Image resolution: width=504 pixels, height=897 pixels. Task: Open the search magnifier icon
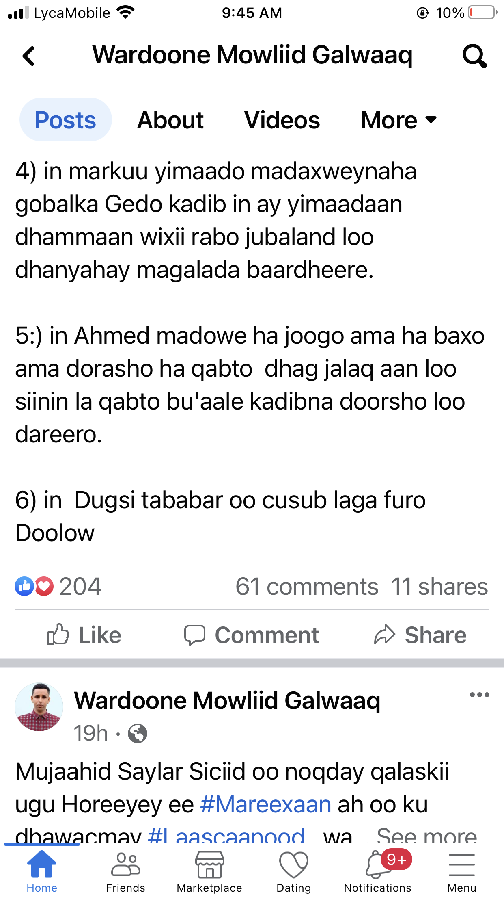click(x=474, y=56)
